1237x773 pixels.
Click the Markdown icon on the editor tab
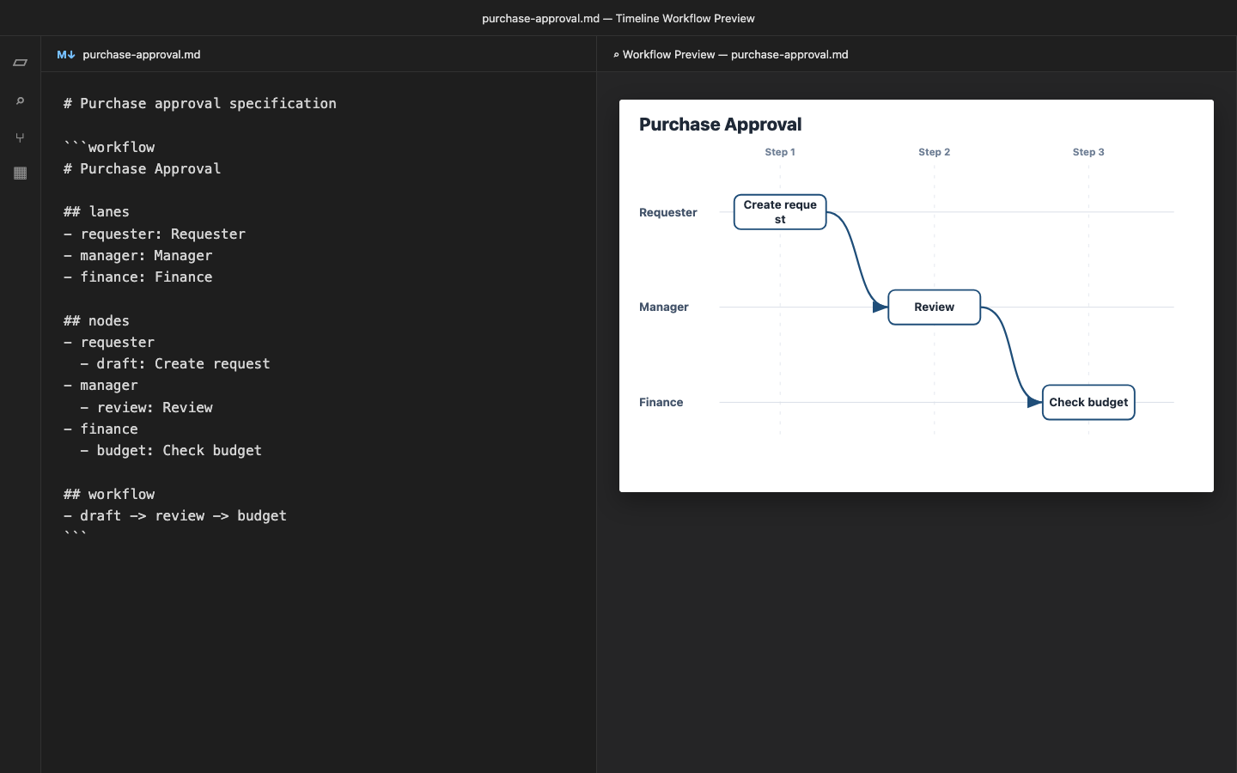pos(66,54)
